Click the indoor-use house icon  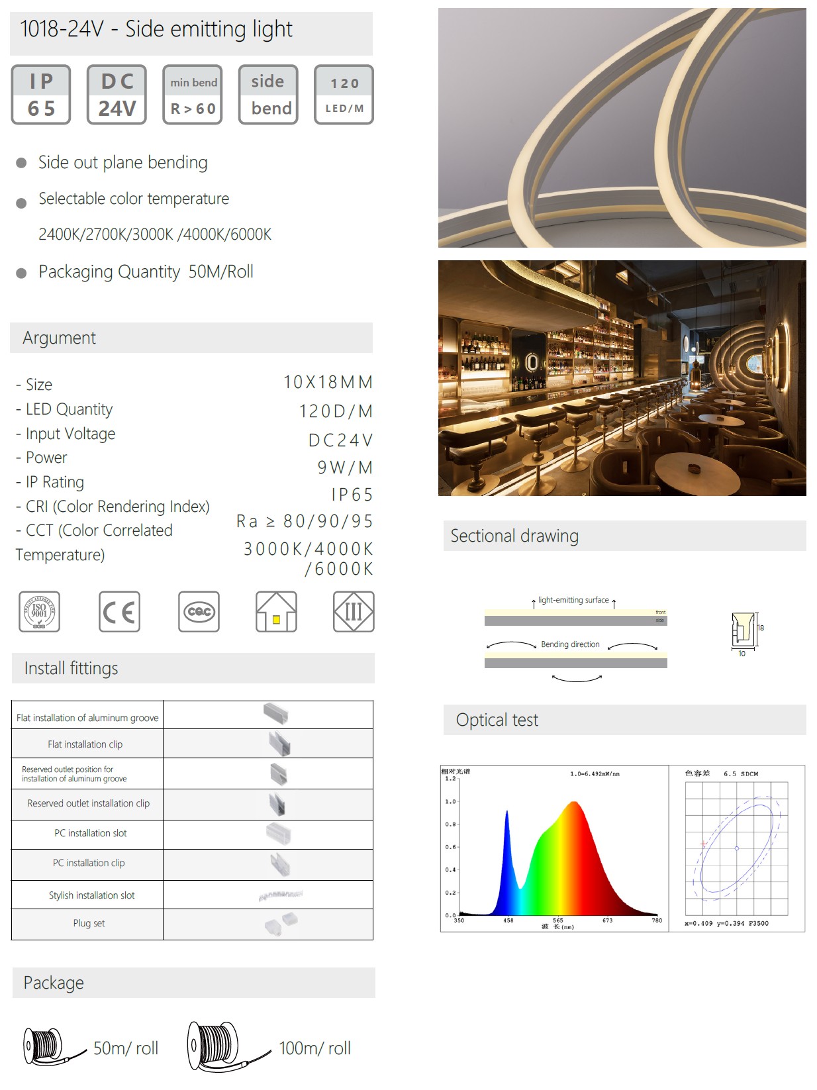(x=276, y=611)
